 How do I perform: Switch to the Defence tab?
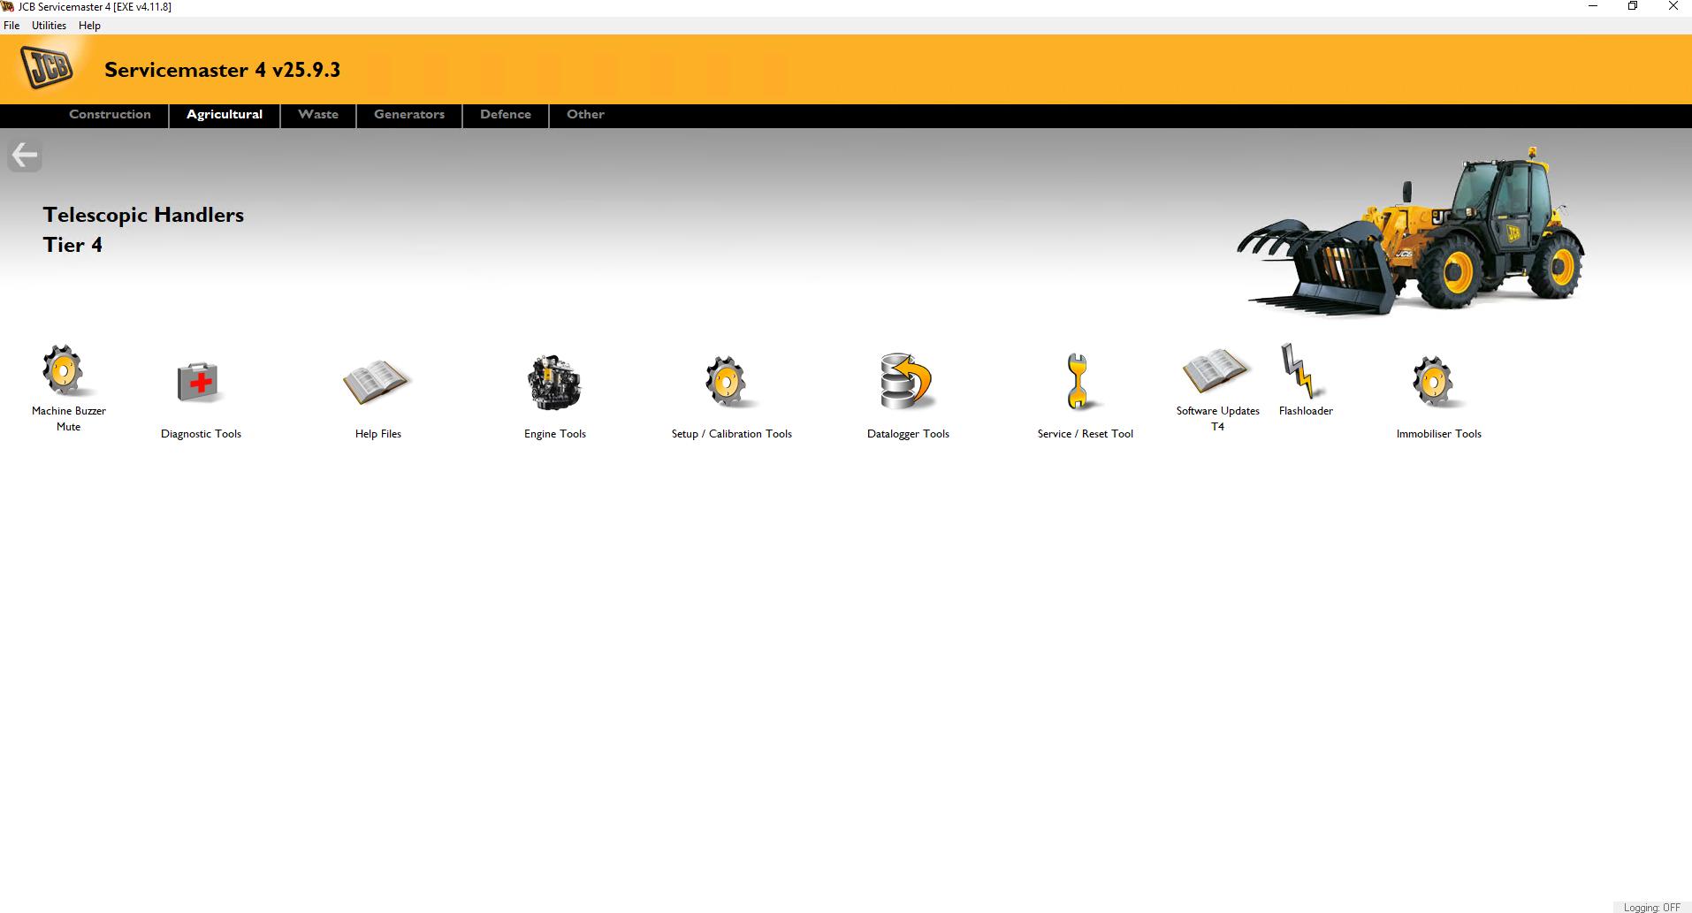(505, 115)
